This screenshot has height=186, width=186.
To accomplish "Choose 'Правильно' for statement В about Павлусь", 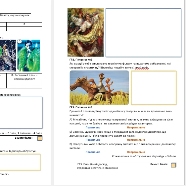I will click(x=93, y=152).
